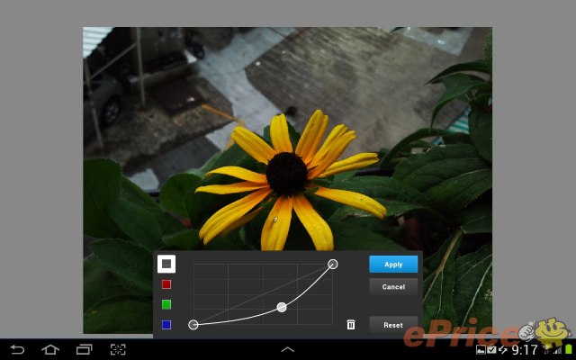
Task: Click the yellow flower photo preview
Action: (x=288, y=135)
